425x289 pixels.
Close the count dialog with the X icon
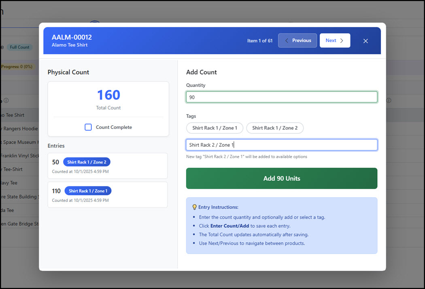tap(365, 41)
